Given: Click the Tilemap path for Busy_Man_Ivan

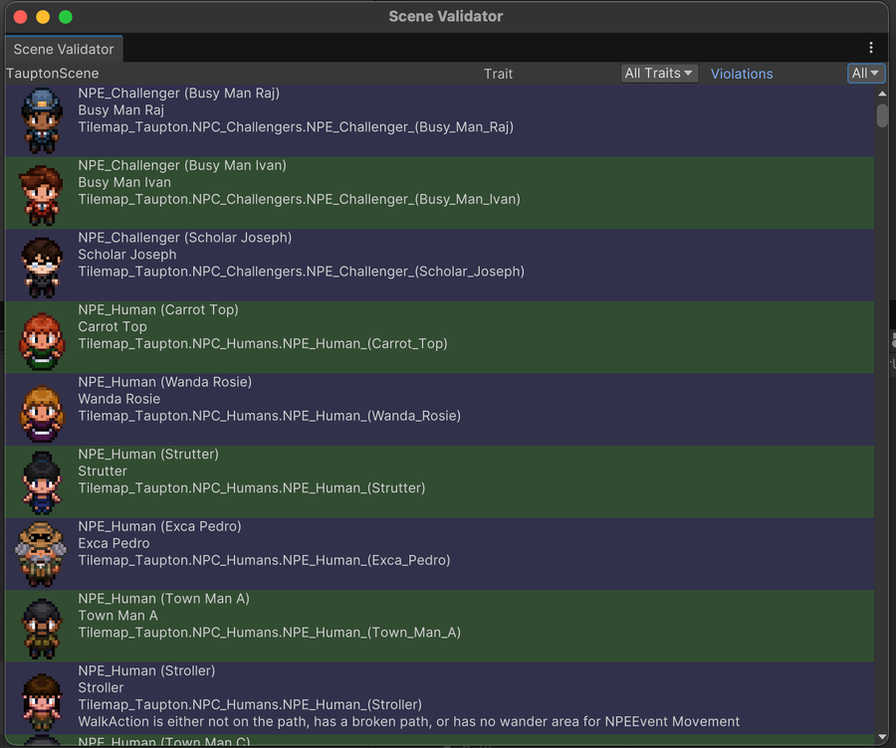Looking at the screenshot, I should coord(300,199).
